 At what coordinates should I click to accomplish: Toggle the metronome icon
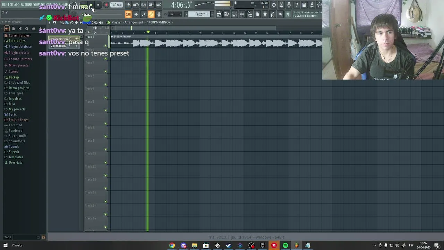pyautogui.click(x=128, y=5)
